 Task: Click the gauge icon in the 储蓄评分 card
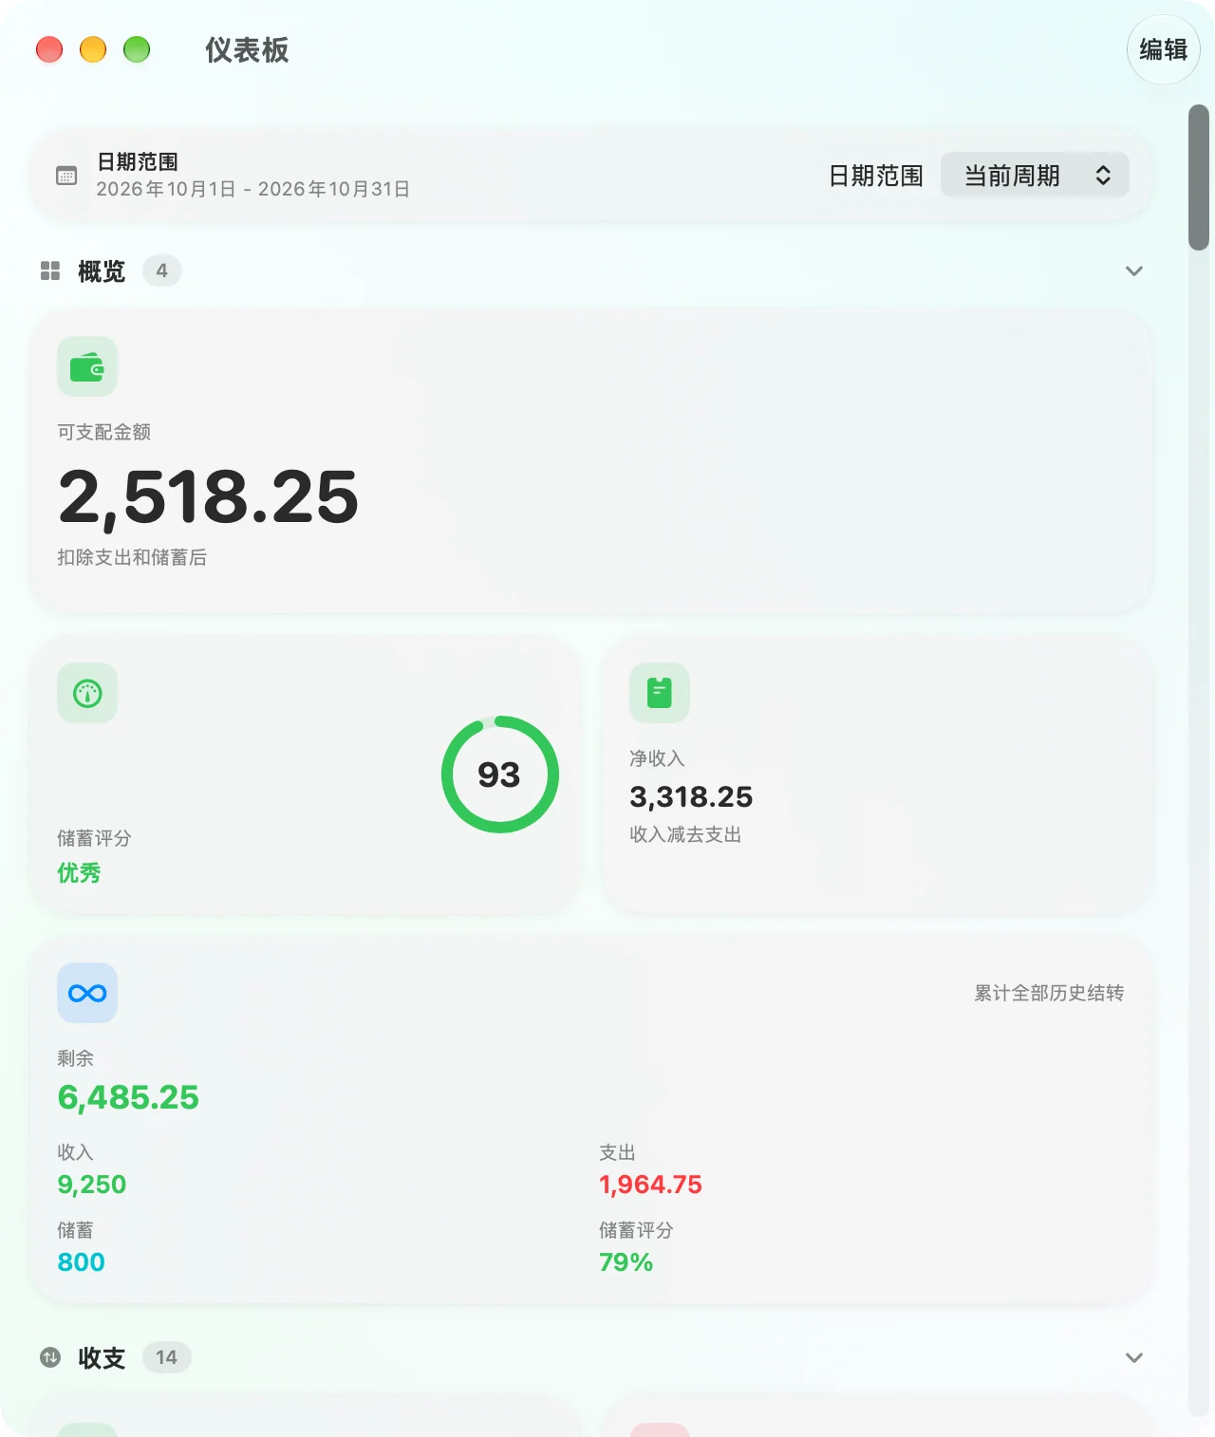(x=87, y=693)
